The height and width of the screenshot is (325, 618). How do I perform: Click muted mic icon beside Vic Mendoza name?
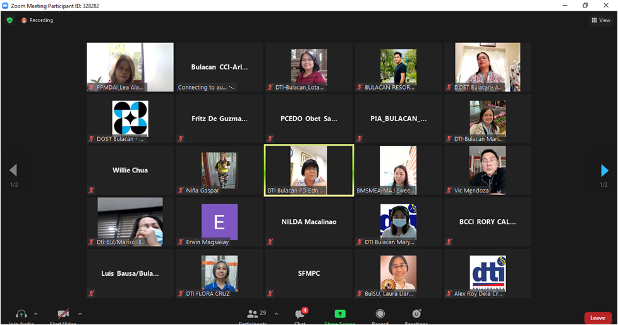pyautogui.click(x=449, y=191)
